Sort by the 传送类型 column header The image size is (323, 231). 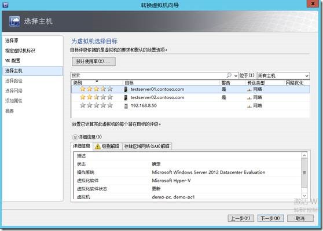click(x=265, y=83)
